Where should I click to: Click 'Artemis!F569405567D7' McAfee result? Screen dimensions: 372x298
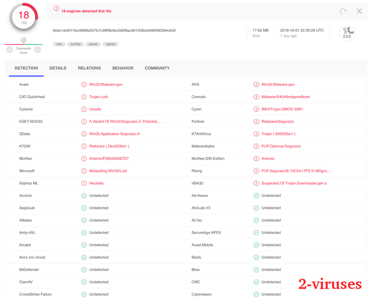click(x=109, y=159)
